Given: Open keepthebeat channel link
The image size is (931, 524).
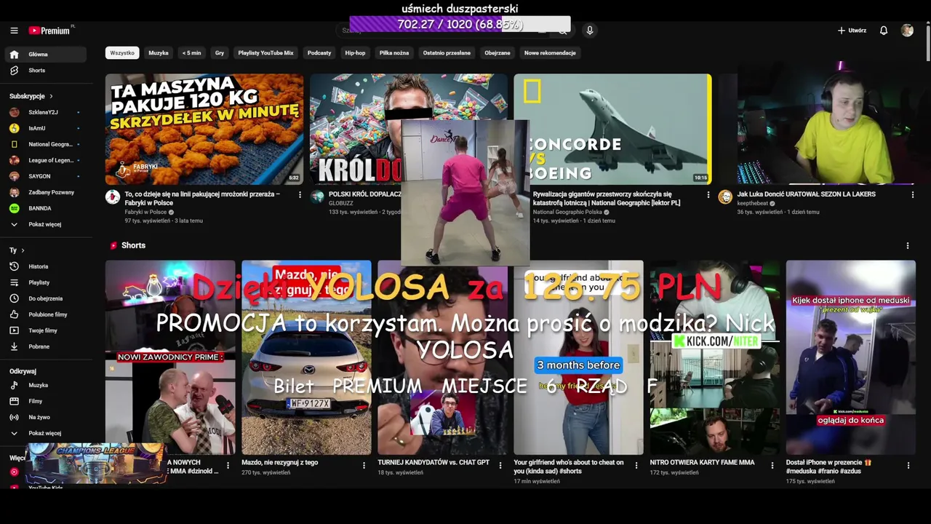Looking at the screenshot, I should click(752, 203).
